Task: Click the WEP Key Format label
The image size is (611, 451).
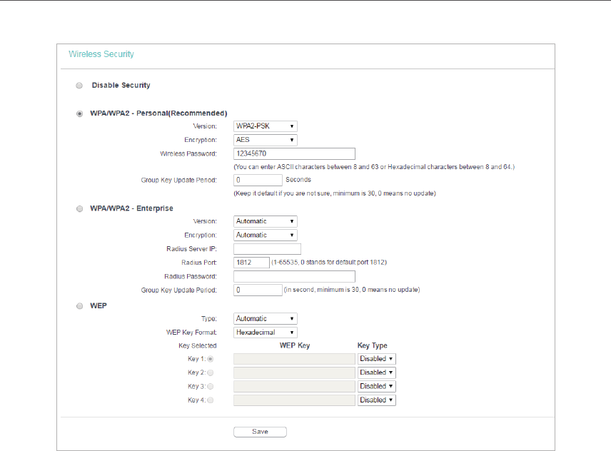Action: coord(191,333)
